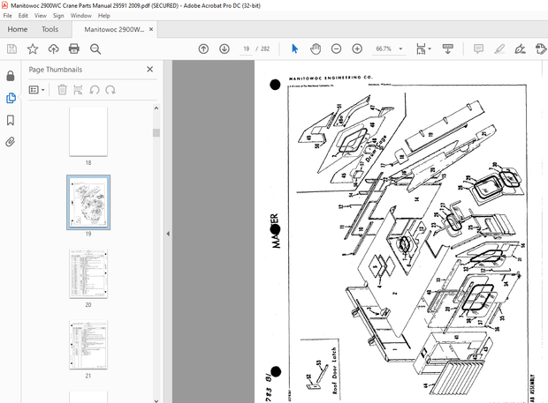Open the Find text magnifier icon
The image size is (548, 403).
(95, 49)
